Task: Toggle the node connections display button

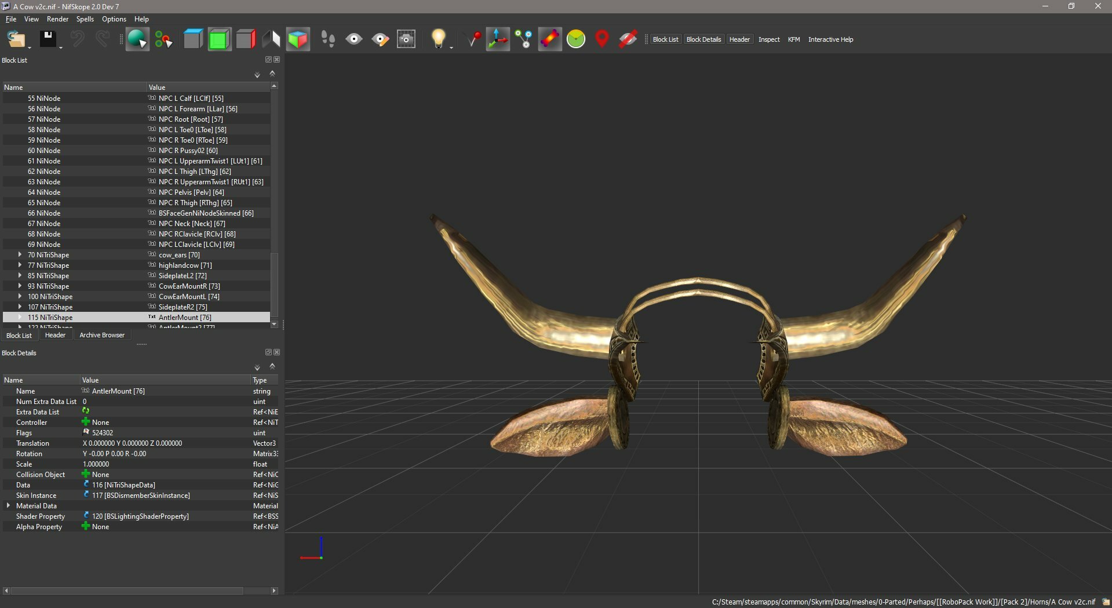Action: 524,39
